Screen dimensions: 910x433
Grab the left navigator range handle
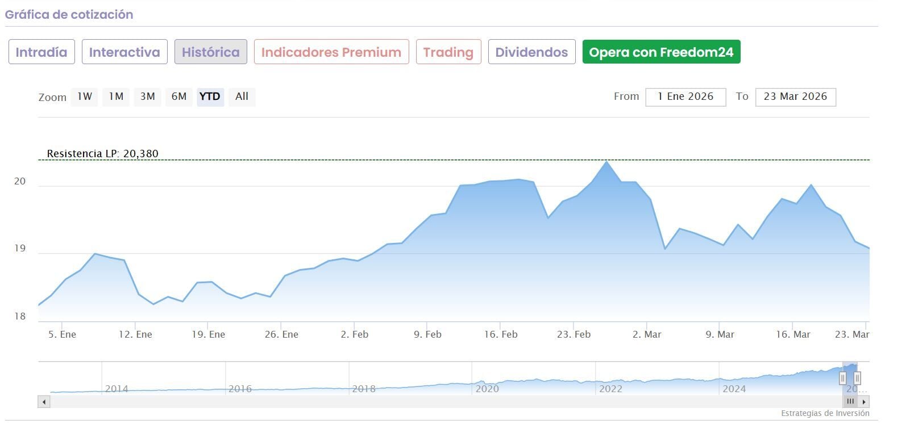(x=843, y=378)
